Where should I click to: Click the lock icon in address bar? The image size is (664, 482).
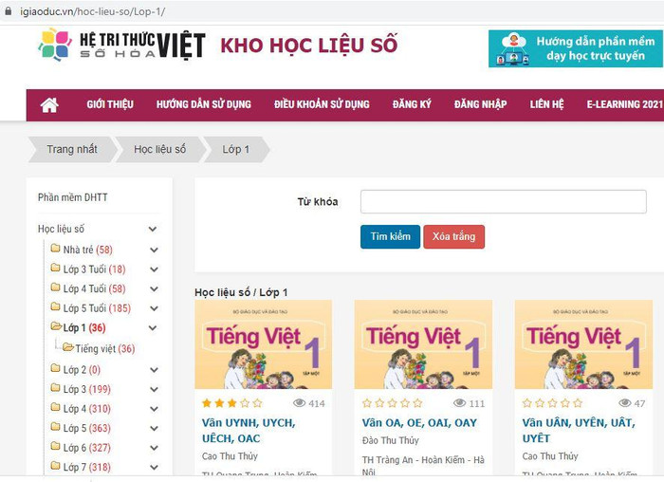pyautogui.click(x=8, y=11)
